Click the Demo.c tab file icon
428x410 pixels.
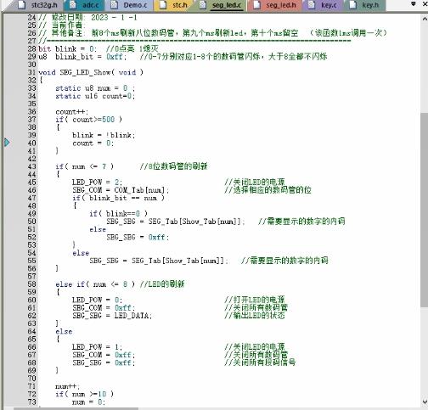click(x=114, y=5)
